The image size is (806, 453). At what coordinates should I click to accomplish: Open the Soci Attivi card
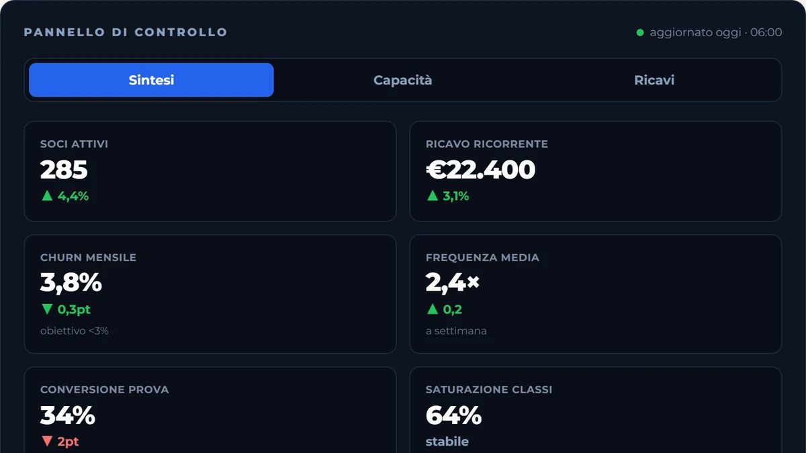[210, 171]
